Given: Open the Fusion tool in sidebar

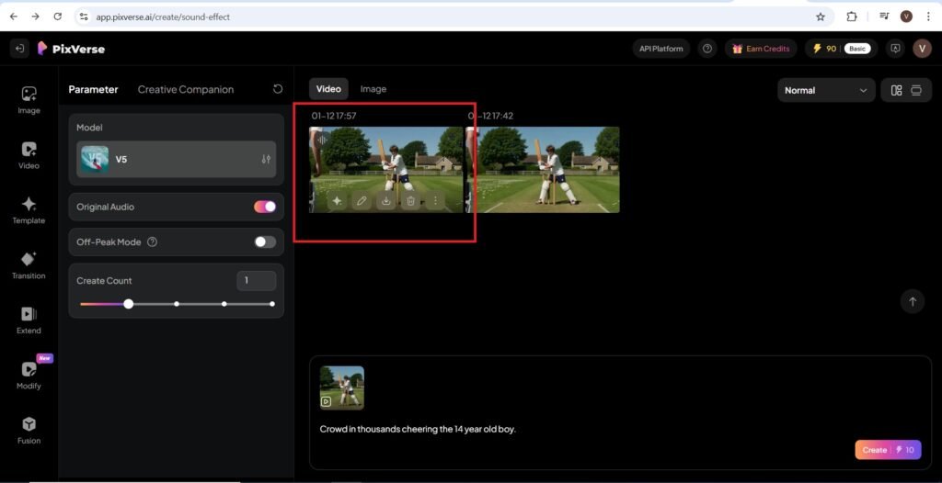Looking at the screenshot, I should pyautogui.click(x=29, y=430).
